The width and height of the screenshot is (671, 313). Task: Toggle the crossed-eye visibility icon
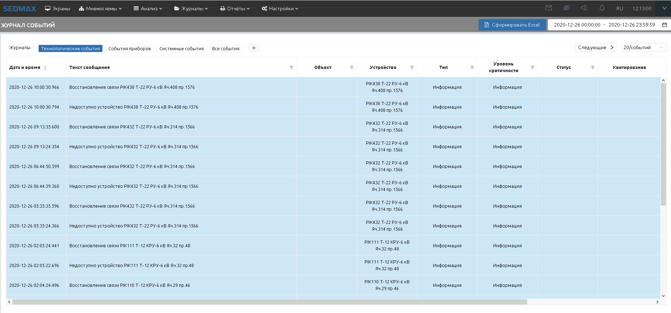point(566,8)
